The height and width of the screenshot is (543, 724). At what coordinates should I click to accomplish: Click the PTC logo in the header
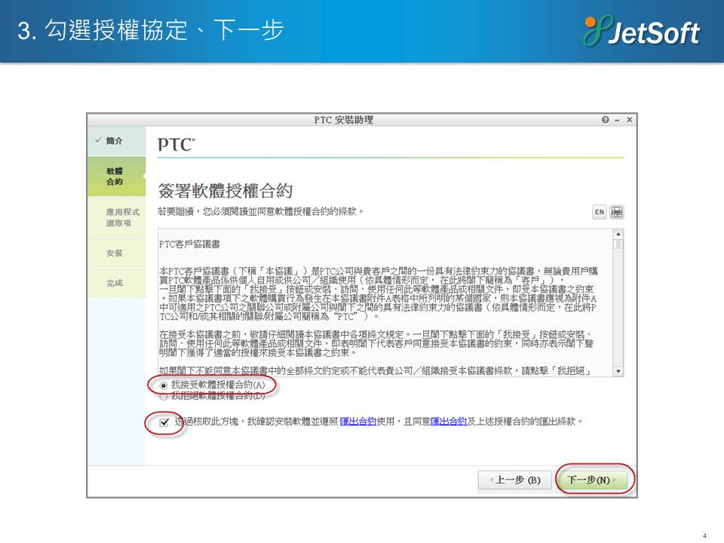pos(176,145)
